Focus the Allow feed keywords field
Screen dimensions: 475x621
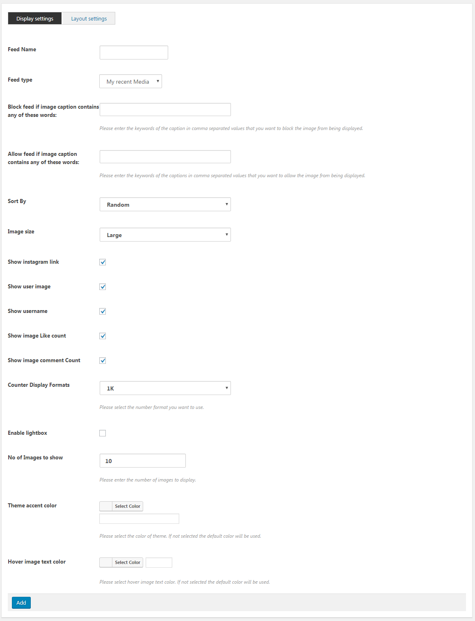[x=165, y=157]
